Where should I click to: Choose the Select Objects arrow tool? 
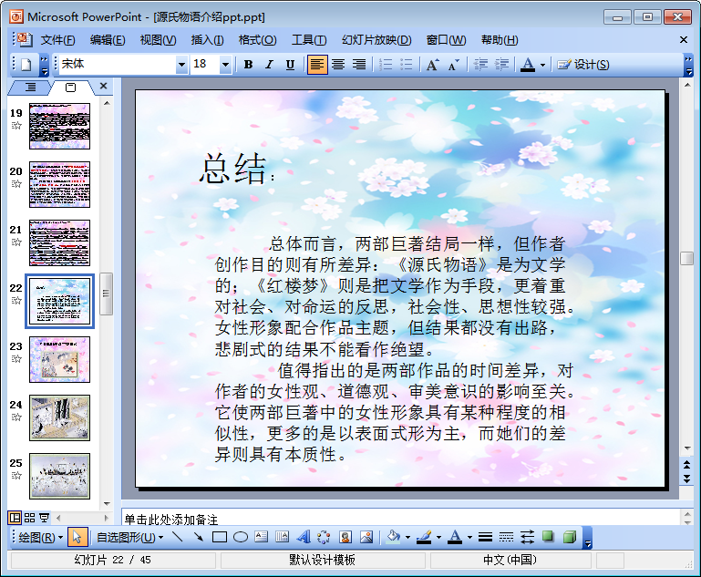tap(77, 537)
